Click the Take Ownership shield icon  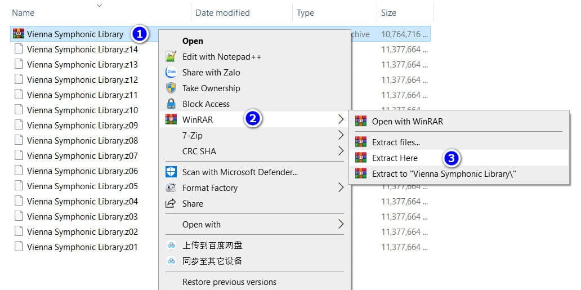[x=171, y=88]
